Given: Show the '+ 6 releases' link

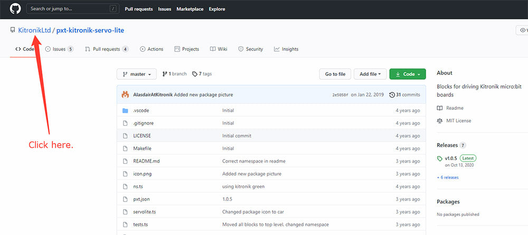Looking at the screenshot, I should [x=448, y=177].
